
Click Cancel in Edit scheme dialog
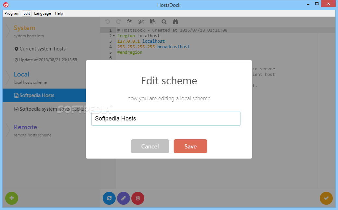point(150,146)
